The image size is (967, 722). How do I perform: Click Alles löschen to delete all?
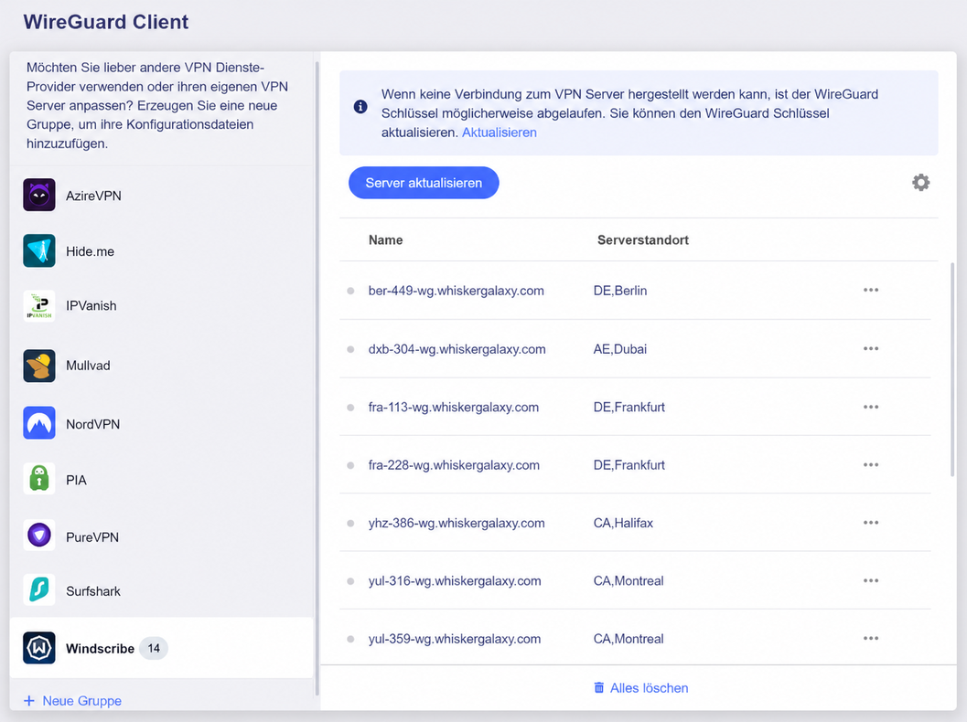tap(641, 688)
